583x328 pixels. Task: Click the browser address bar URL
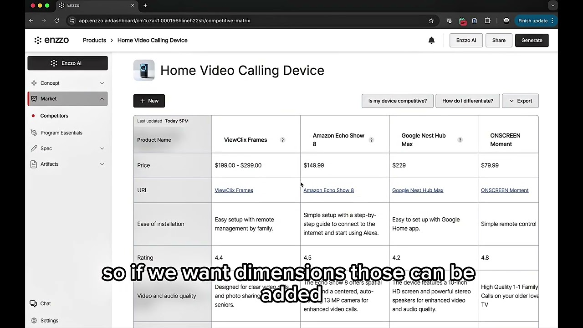click(164, 20)
